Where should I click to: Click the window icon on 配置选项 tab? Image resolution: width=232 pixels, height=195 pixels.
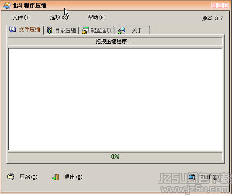(86, 30)
